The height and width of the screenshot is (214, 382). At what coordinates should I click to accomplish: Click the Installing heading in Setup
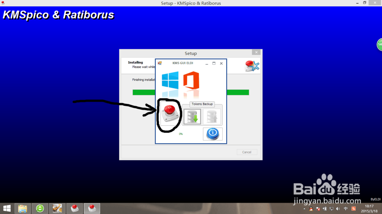click(136, 62)
